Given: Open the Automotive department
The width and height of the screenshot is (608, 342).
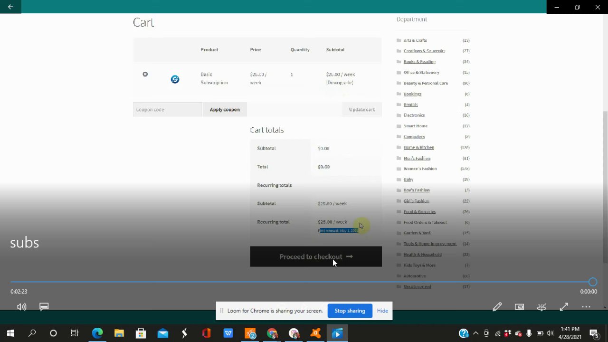Looking at the screenshot, I should pos(415,276).
